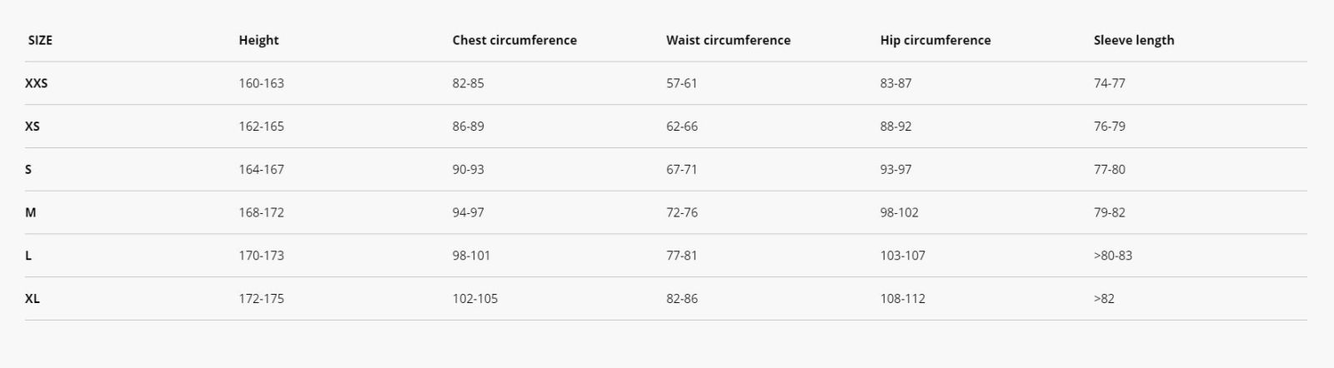Screen dimensions: 1334x368
Task: Click the Hip circumference header
Action: [935, 40]
